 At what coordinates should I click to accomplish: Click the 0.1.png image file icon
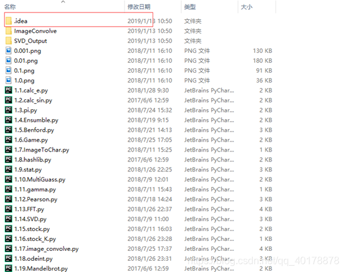[x=8, y=70]
